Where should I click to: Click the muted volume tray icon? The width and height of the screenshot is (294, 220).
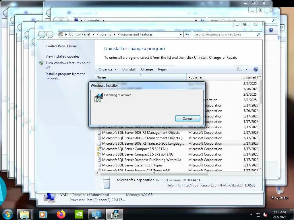(x=265, y=215)
